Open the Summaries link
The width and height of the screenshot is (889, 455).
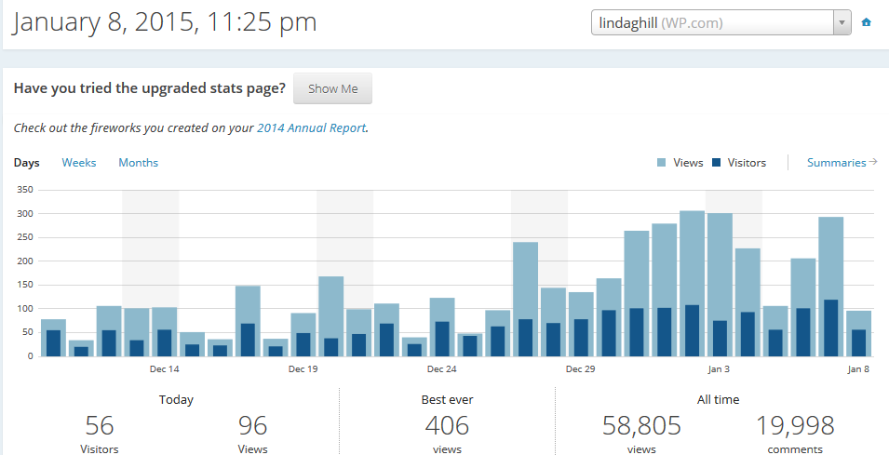tap(836, 163)
